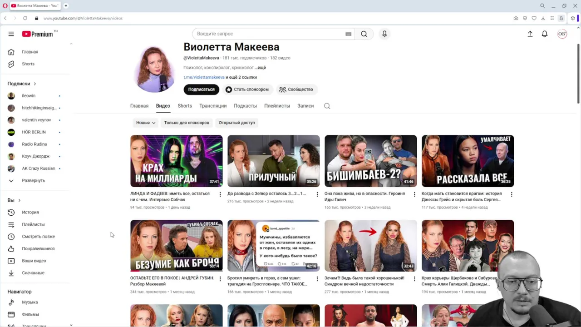Play the БЕЗУМИЕ КАК БРОНЯ thumbnail video
The width and height of the screenshot is (581, 327).
pyautogui.click(x=177, y=246)
